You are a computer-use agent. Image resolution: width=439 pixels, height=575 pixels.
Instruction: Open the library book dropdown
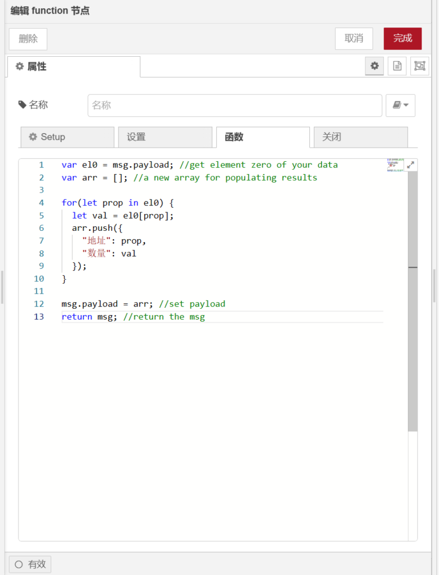[x=400, y=106]
